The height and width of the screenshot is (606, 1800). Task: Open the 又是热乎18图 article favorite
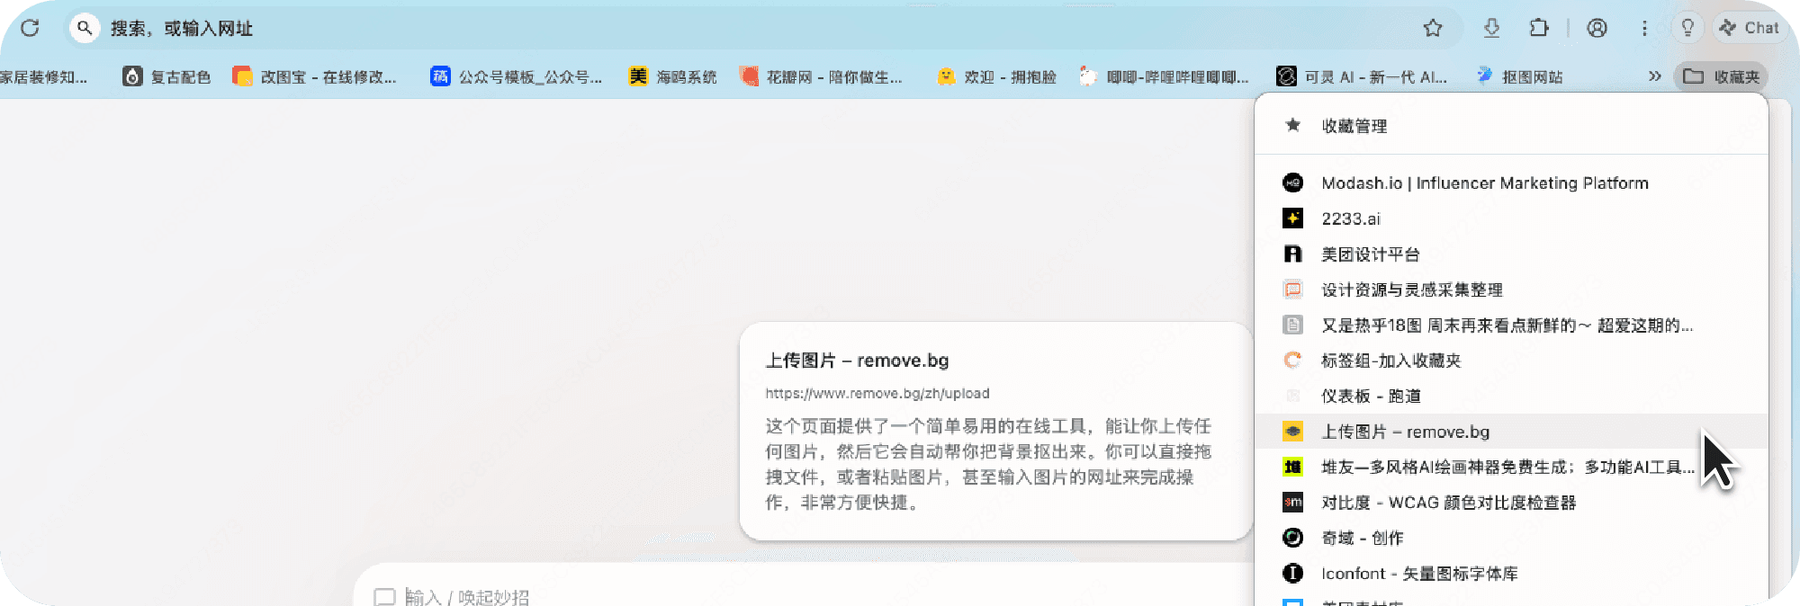1511,325
